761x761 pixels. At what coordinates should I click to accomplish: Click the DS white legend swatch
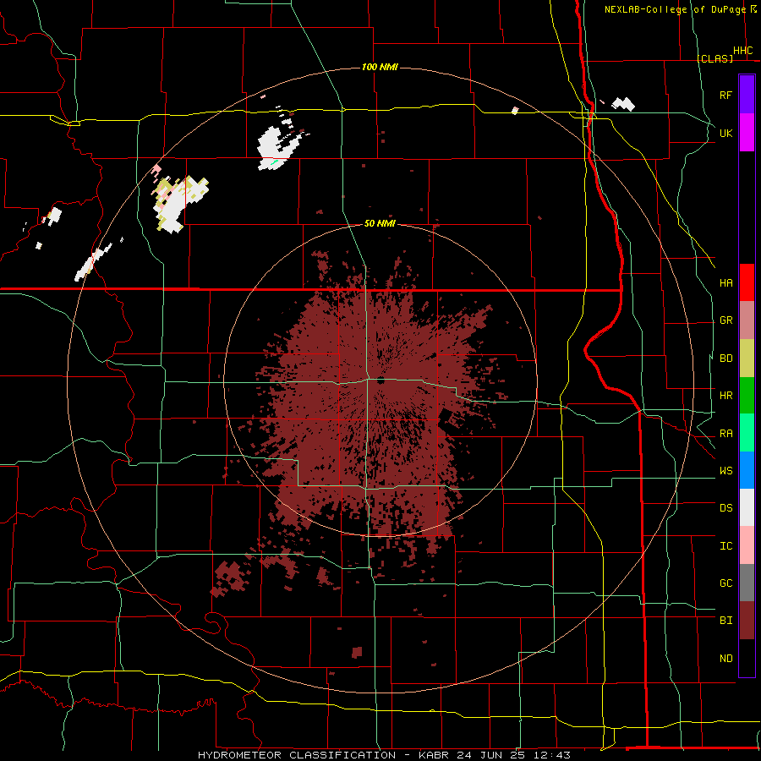747,507
